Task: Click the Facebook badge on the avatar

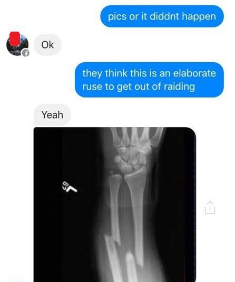Action: [x=25, y=53]
